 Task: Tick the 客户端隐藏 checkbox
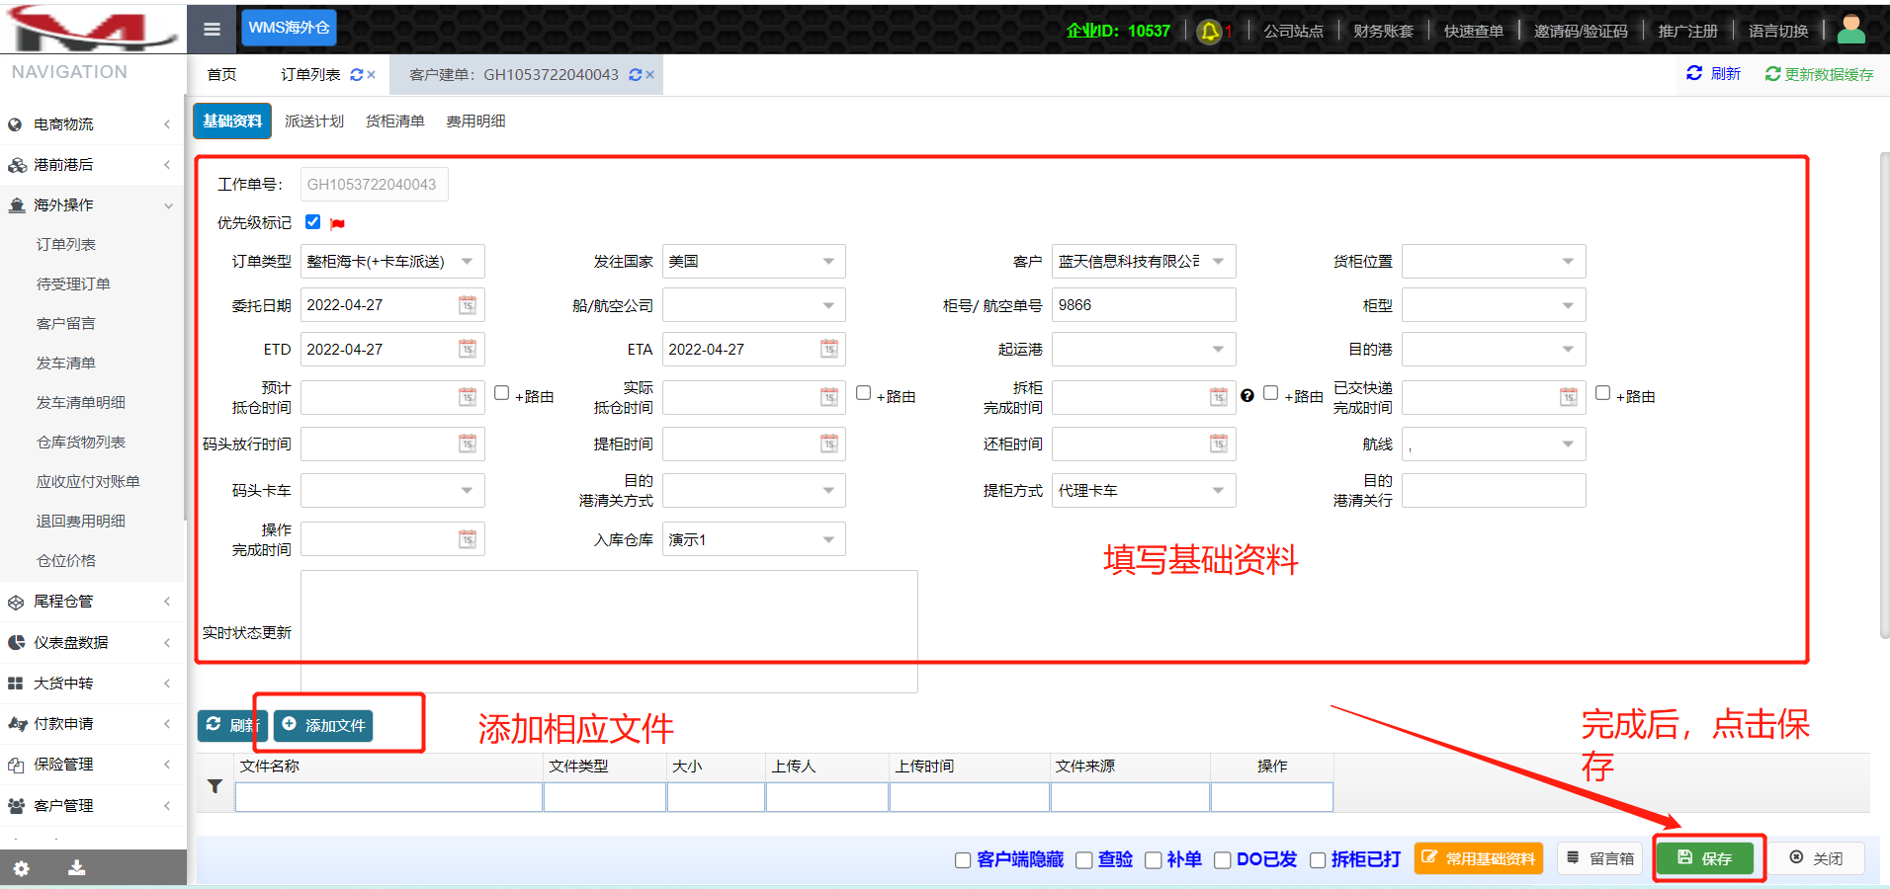click(963, 860)
